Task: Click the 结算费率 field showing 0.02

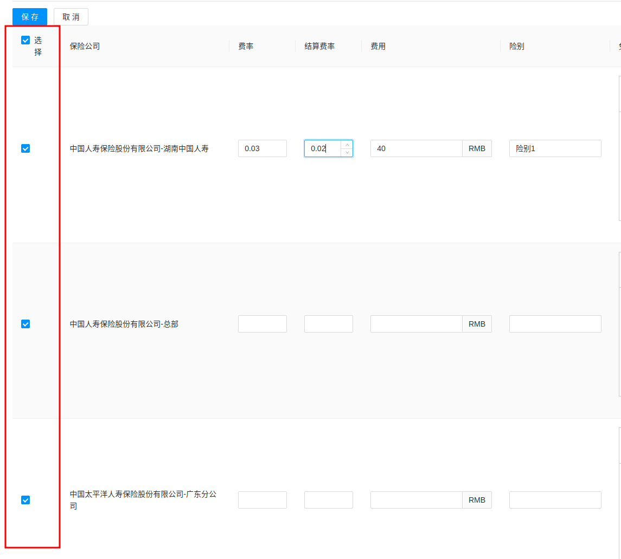Action: pyautogui.click(x=322, y=148)
